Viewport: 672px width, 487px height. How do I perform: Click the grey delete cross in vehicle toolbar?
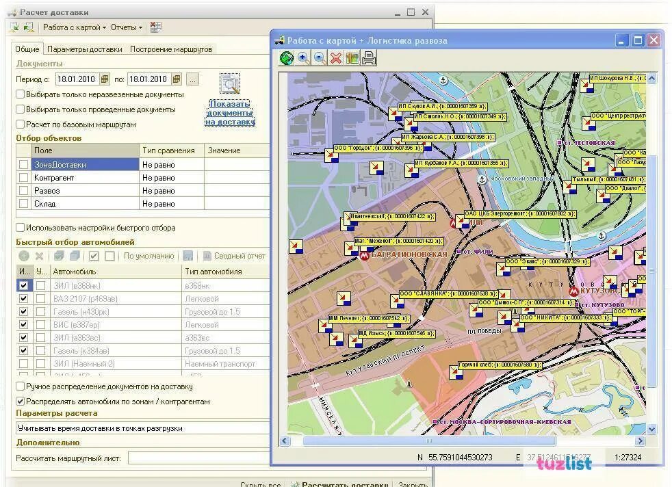click(x=40, y=256)
